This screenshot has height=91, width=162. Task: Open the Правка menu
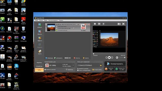[x=41, y=20]
